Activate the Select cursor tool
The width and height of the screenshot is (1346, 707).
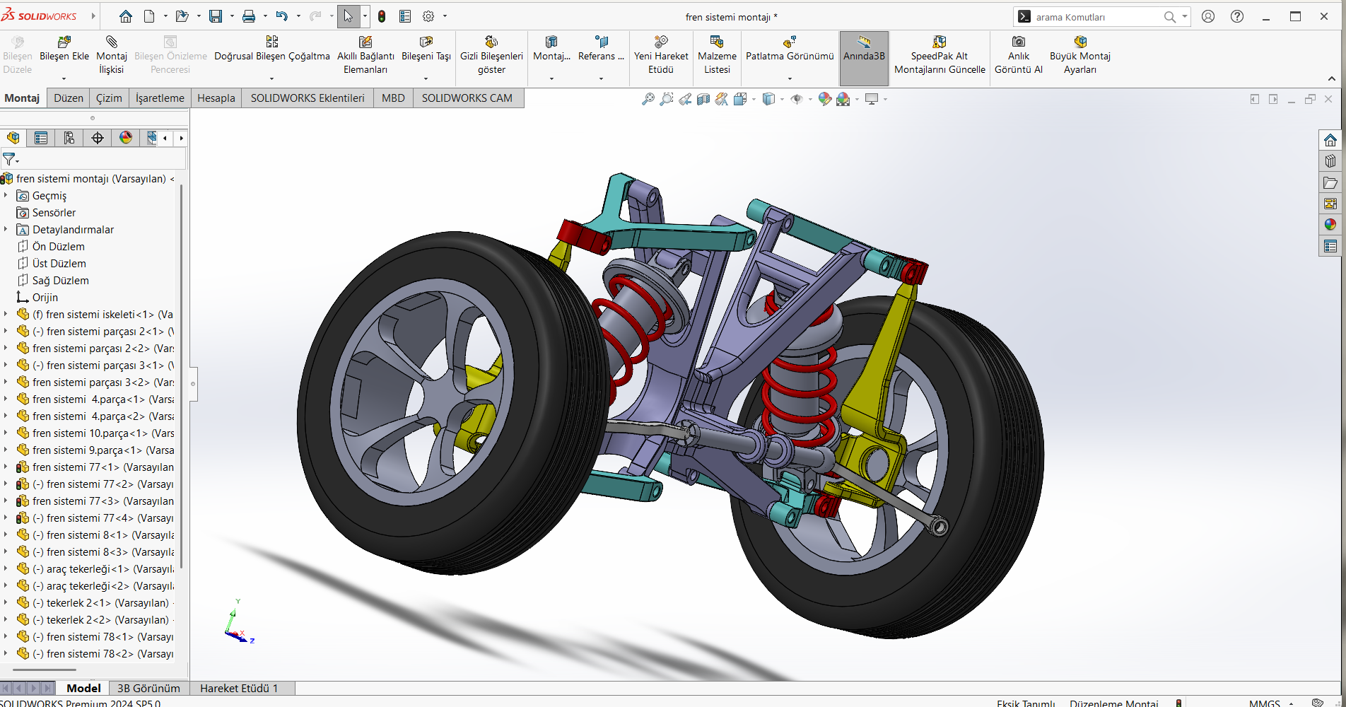[x=349, y=16]
